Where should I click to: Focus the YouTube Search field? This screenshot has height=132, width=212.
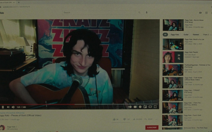(100, 13)
